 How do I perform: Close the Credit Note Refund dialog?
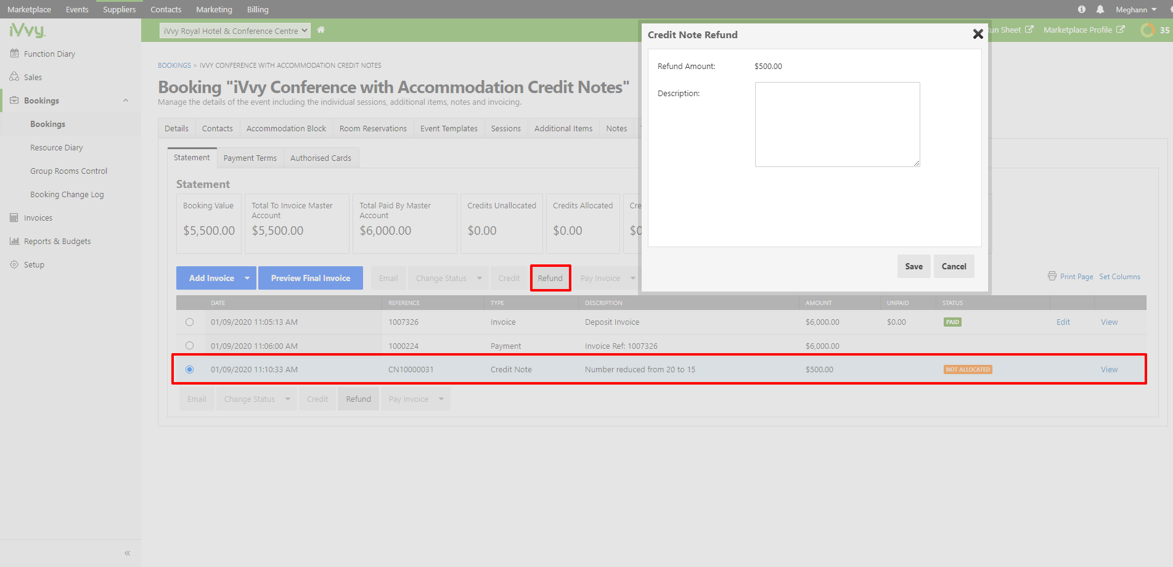978,35
